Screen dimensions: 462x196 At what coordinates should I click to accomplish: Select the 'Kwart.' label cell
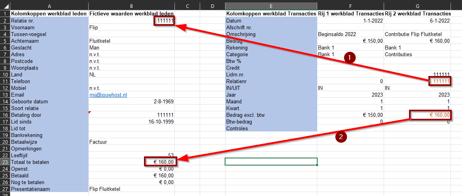[271, 108]
